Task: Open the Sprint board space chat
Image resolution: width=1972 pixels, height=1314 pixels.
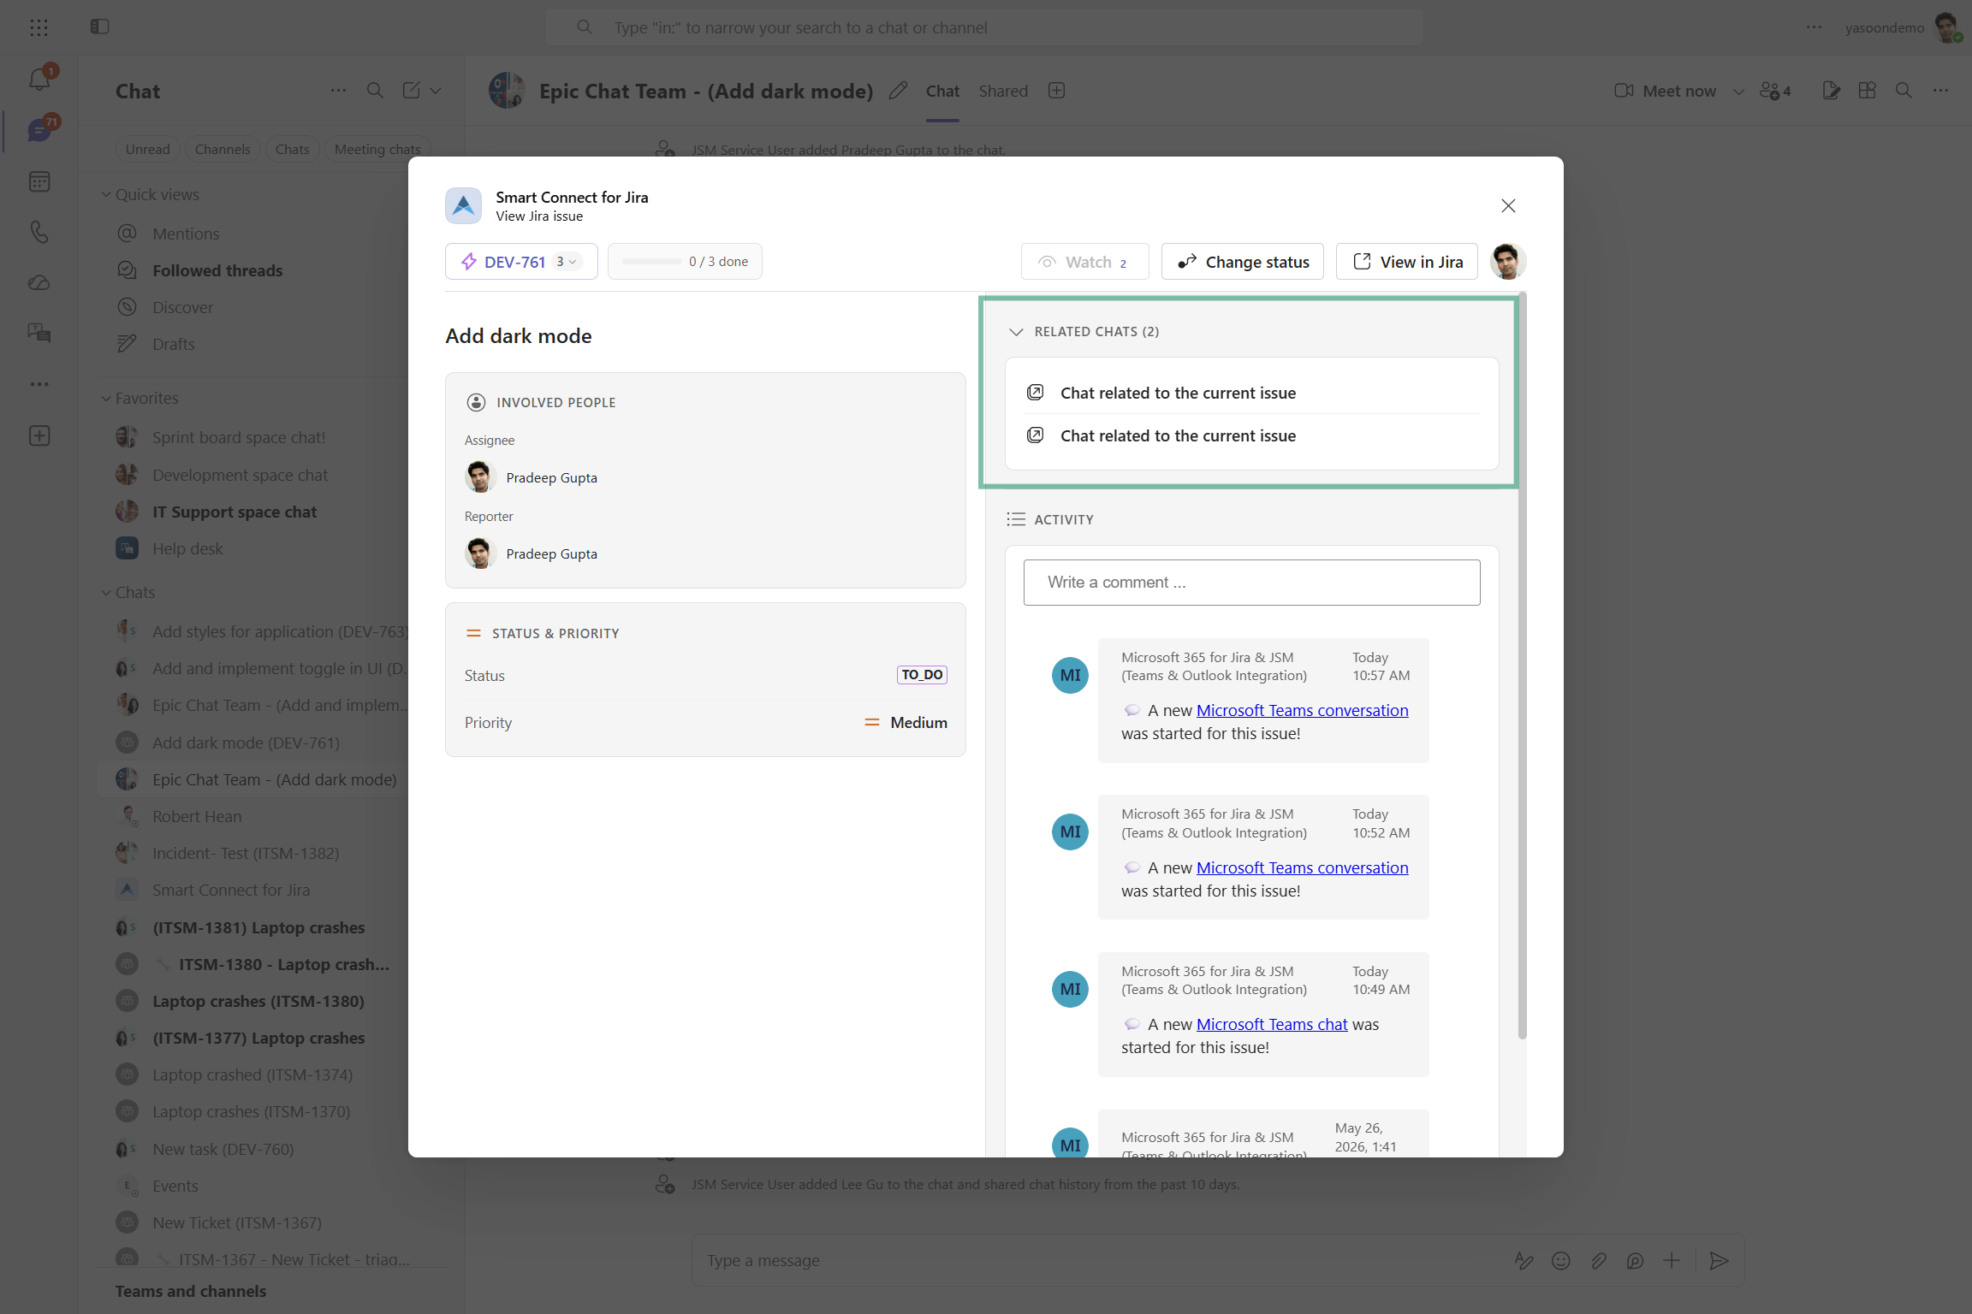Action: tap(239, 437)
